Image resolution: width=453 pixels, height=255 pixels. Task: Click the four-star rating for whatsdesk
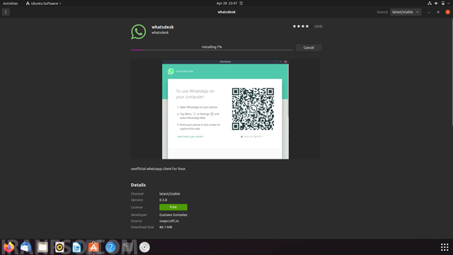pos(301,26)
